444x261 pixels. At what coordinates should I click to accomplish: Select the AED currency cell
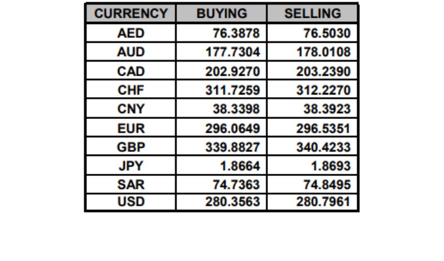[131, 34]
